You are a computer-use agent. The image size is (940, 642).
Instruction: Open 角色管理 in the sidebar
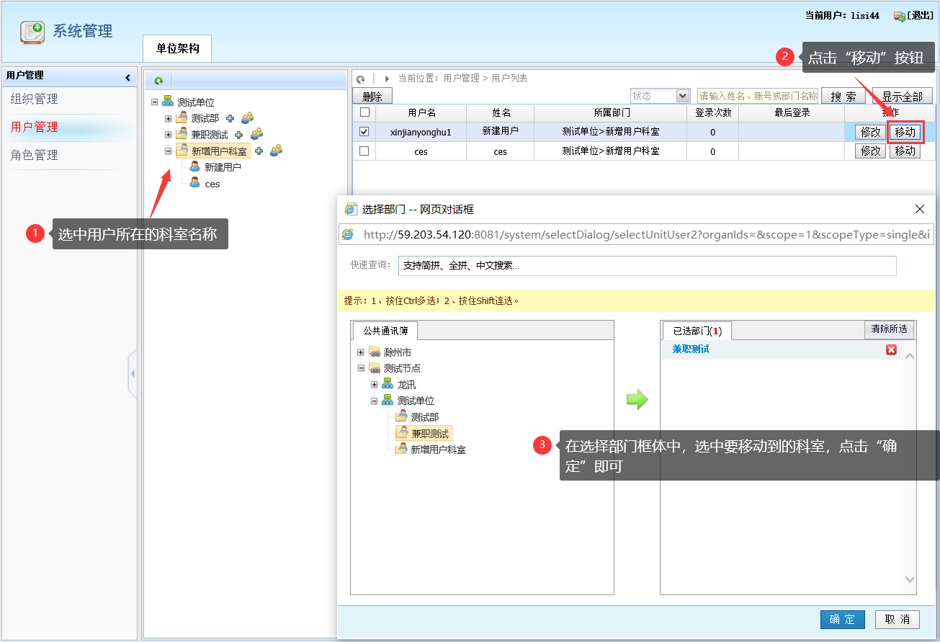point(34,155)
